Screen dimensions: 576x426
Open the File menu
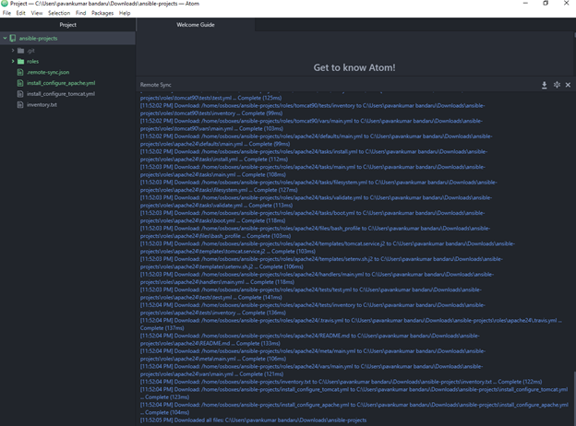coord(6,13)
